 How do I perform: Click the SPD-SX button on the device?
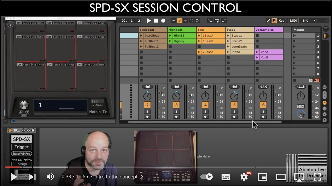pyautogui.click(x=22, y=139)
